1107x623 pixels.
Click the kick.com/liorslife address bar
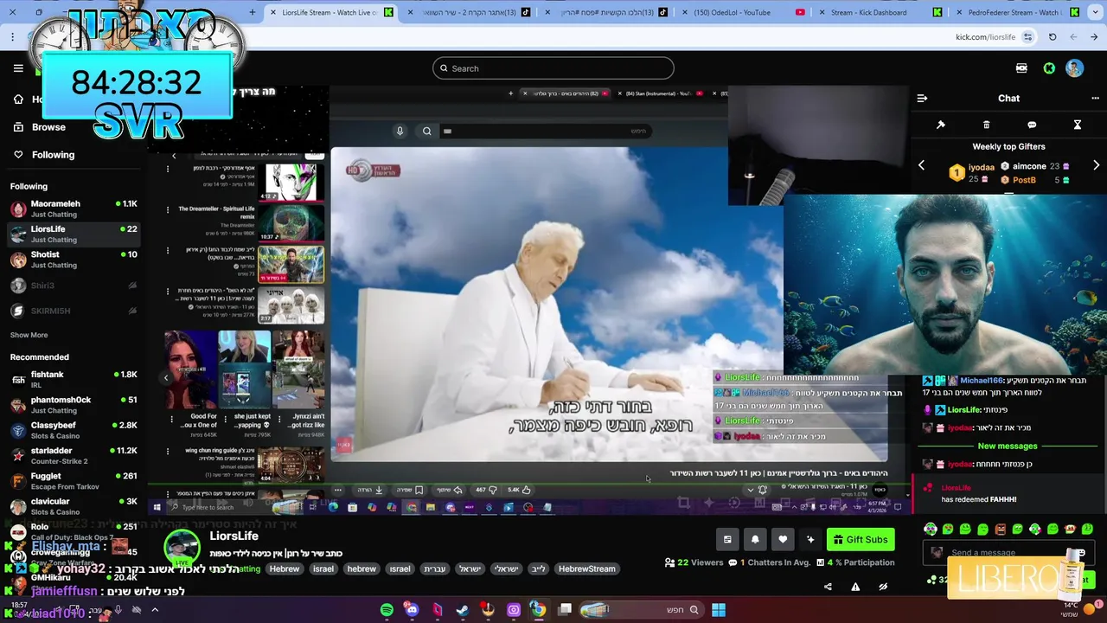click(x=985, y=37)
